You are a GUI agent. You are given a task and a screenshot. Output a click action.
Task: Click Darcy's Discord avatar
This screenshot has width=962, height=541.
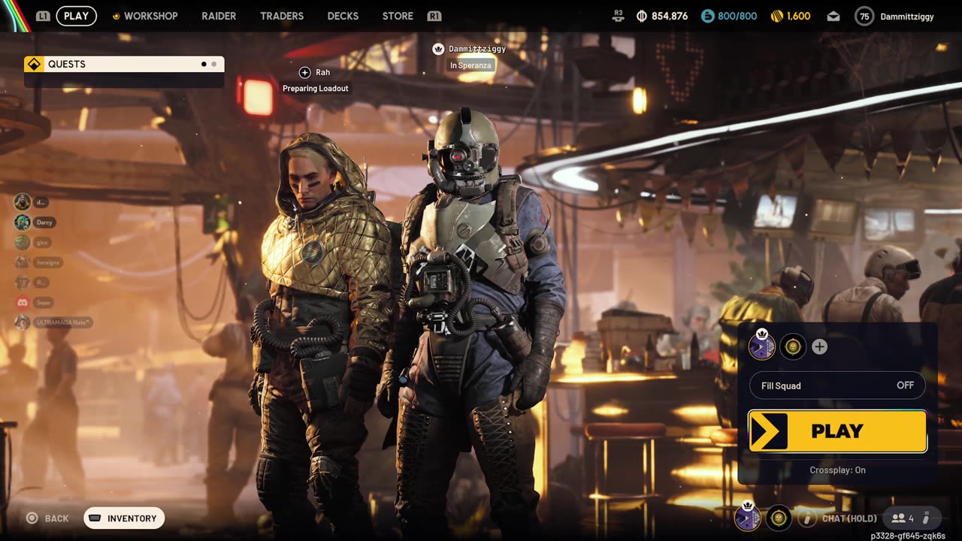tap(23, 222)
